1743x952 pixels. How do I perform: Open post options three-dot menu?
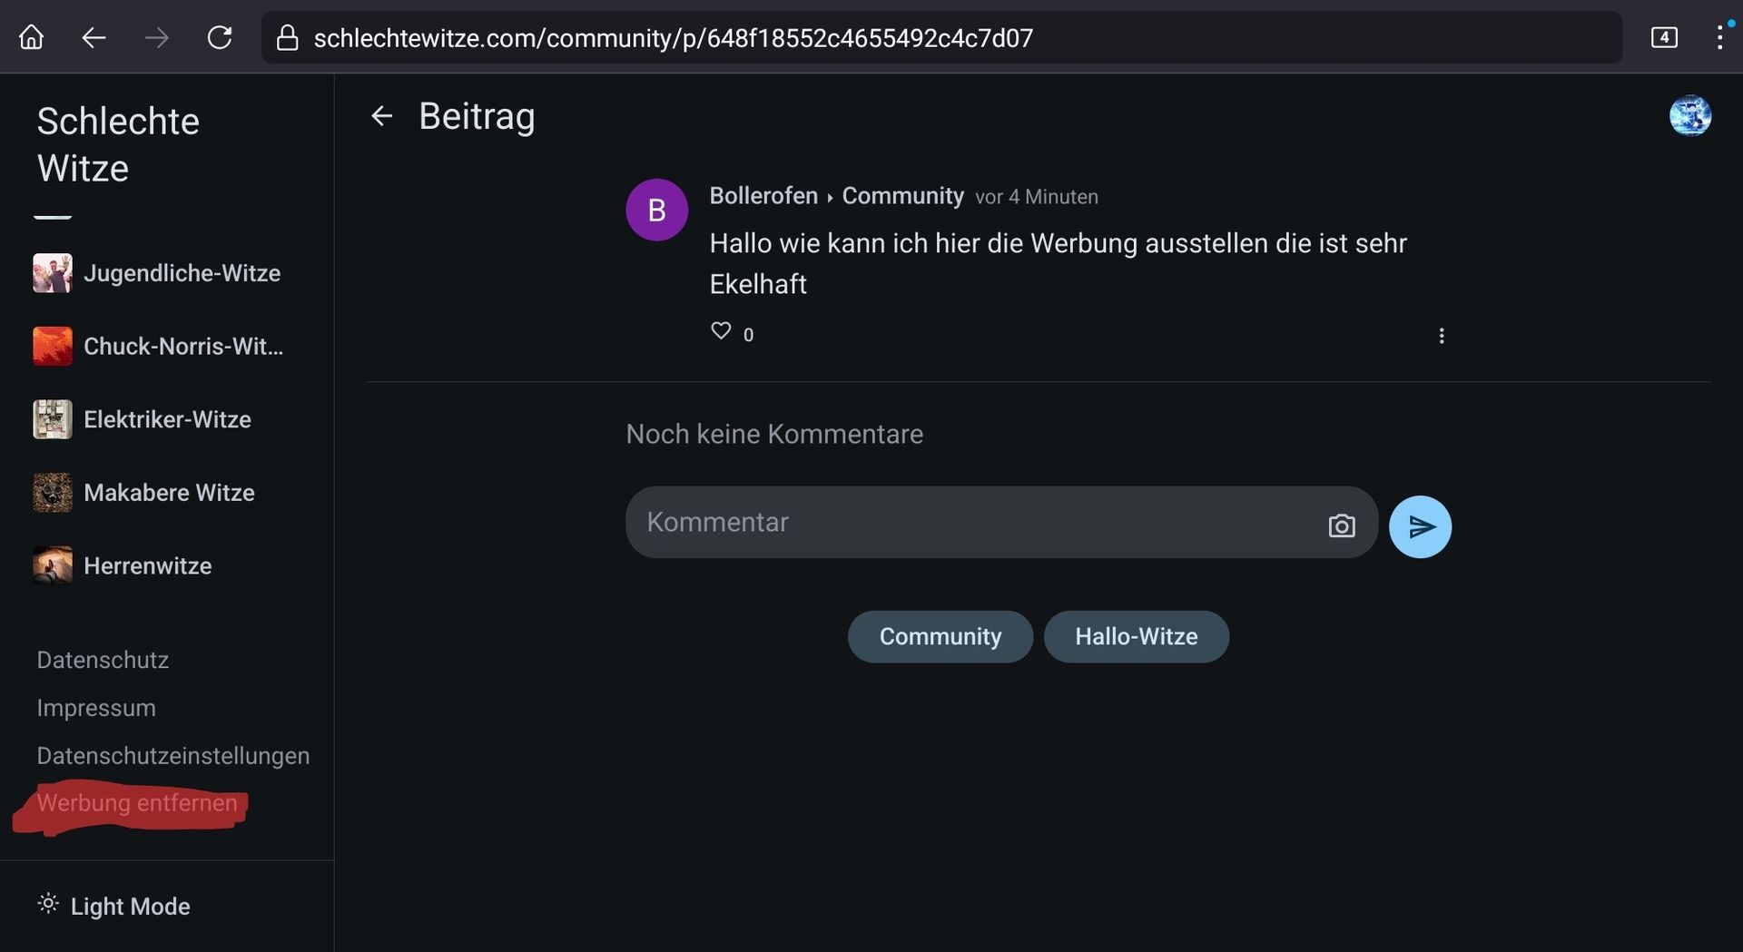click(1441, 336)
